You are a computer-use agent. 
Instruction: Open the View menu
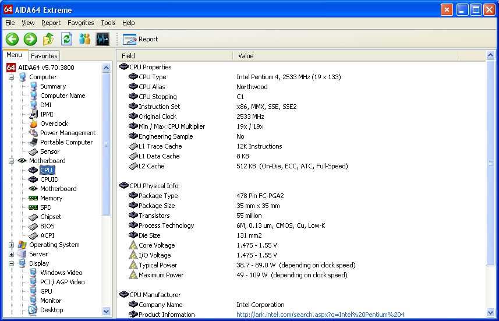(28, 23)
